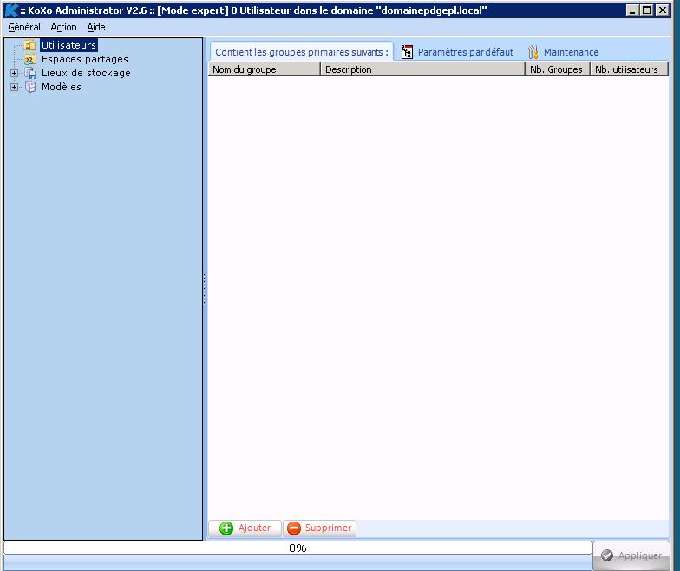The image size is (680, 571).
Task: Sort by Nom du groupe column
Action: (x=264, y=69)
